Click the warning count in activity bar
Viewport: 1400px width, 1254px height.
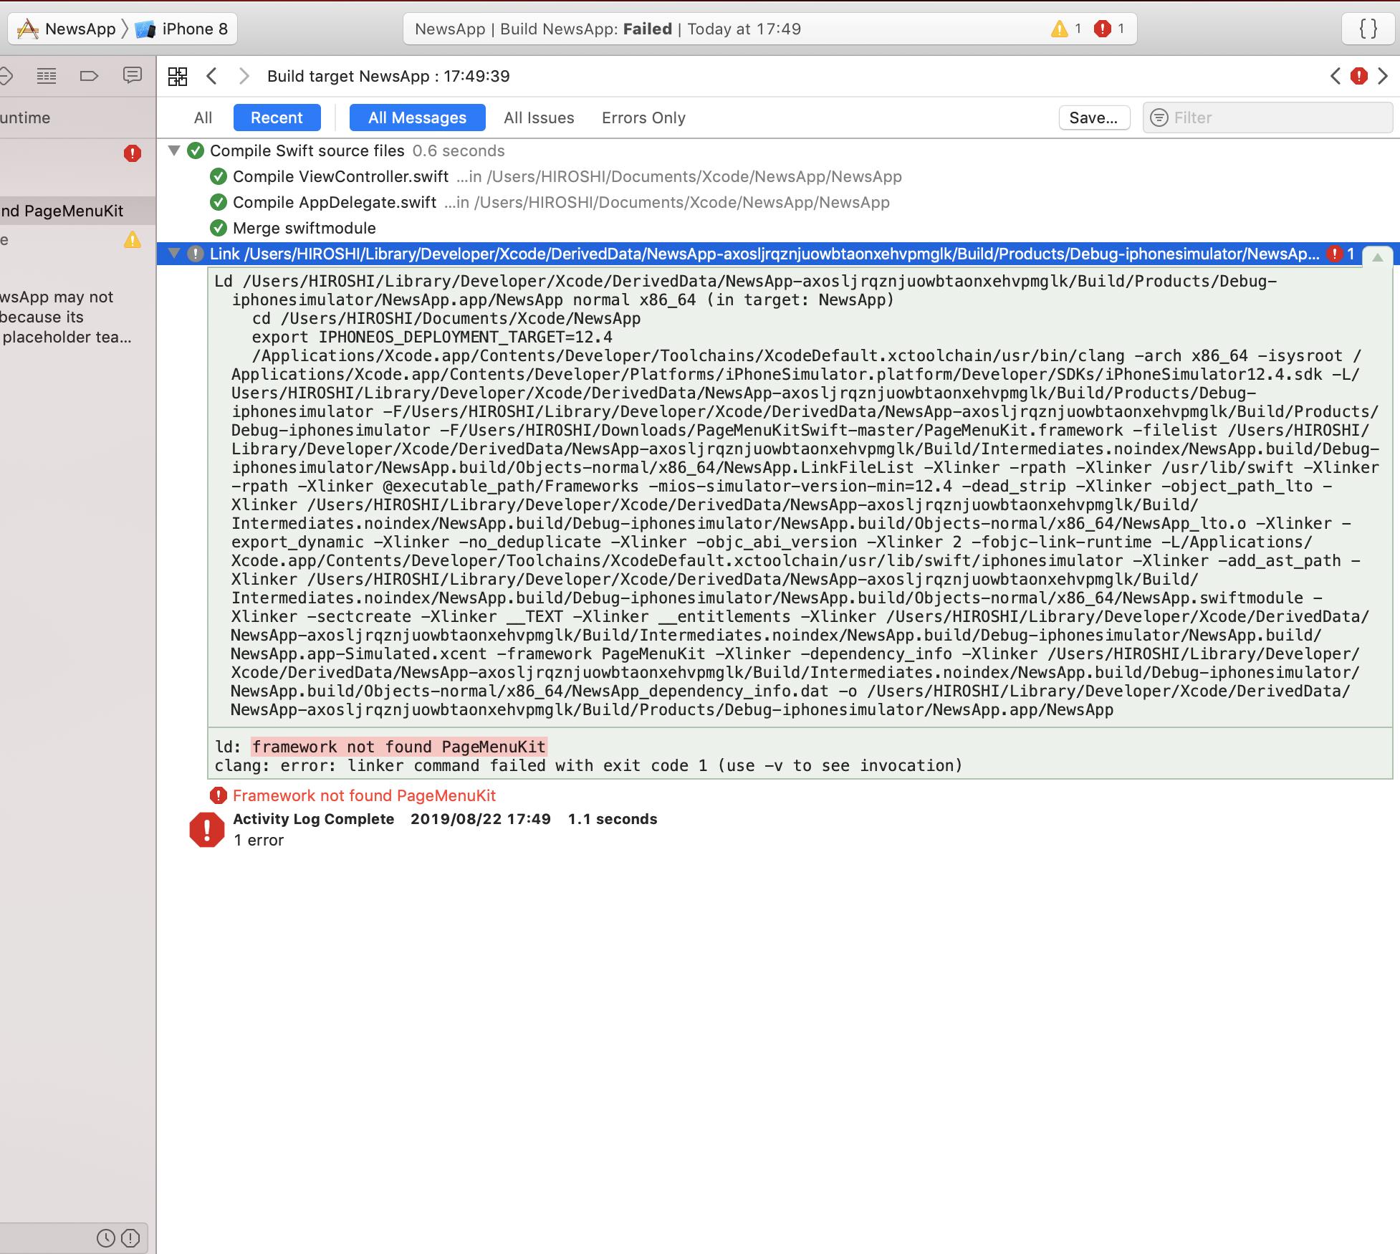coord(1066,29)
